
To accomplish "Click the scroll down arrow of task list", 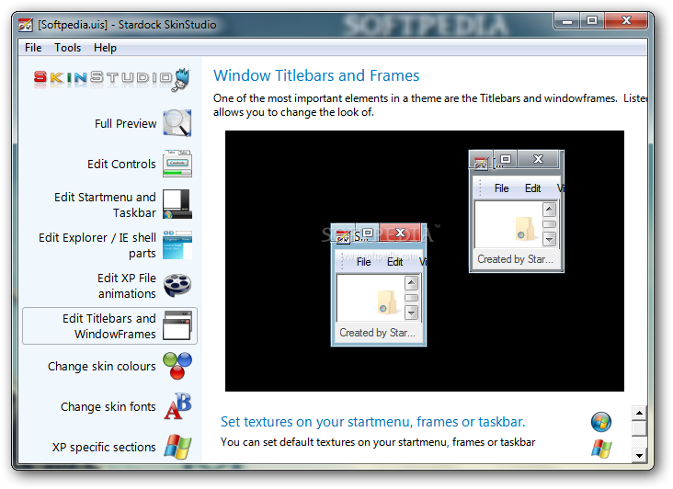I will (x=639, y=456).
